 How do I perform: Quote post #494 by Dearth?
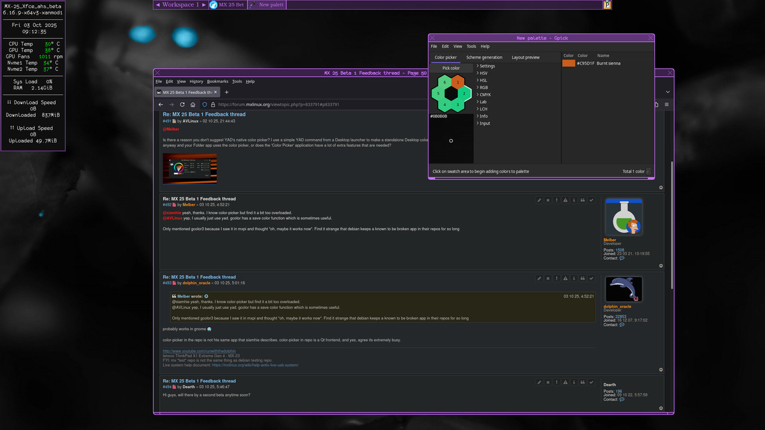583,382
